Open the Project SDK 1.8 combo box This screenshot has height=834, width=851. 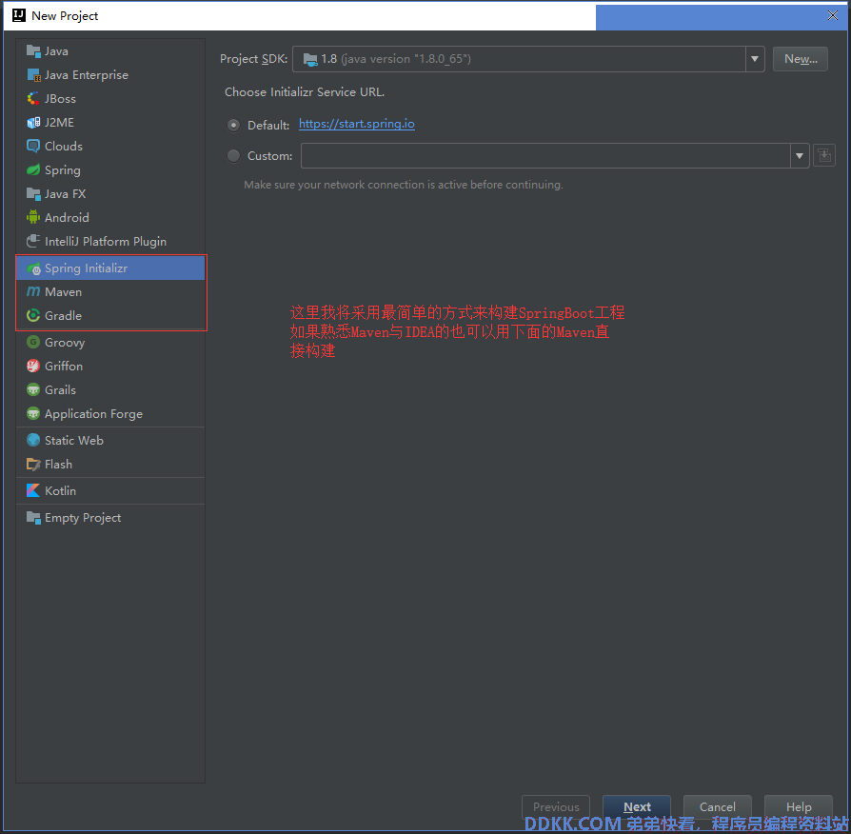pyautogui.click(x=528, y=59)
